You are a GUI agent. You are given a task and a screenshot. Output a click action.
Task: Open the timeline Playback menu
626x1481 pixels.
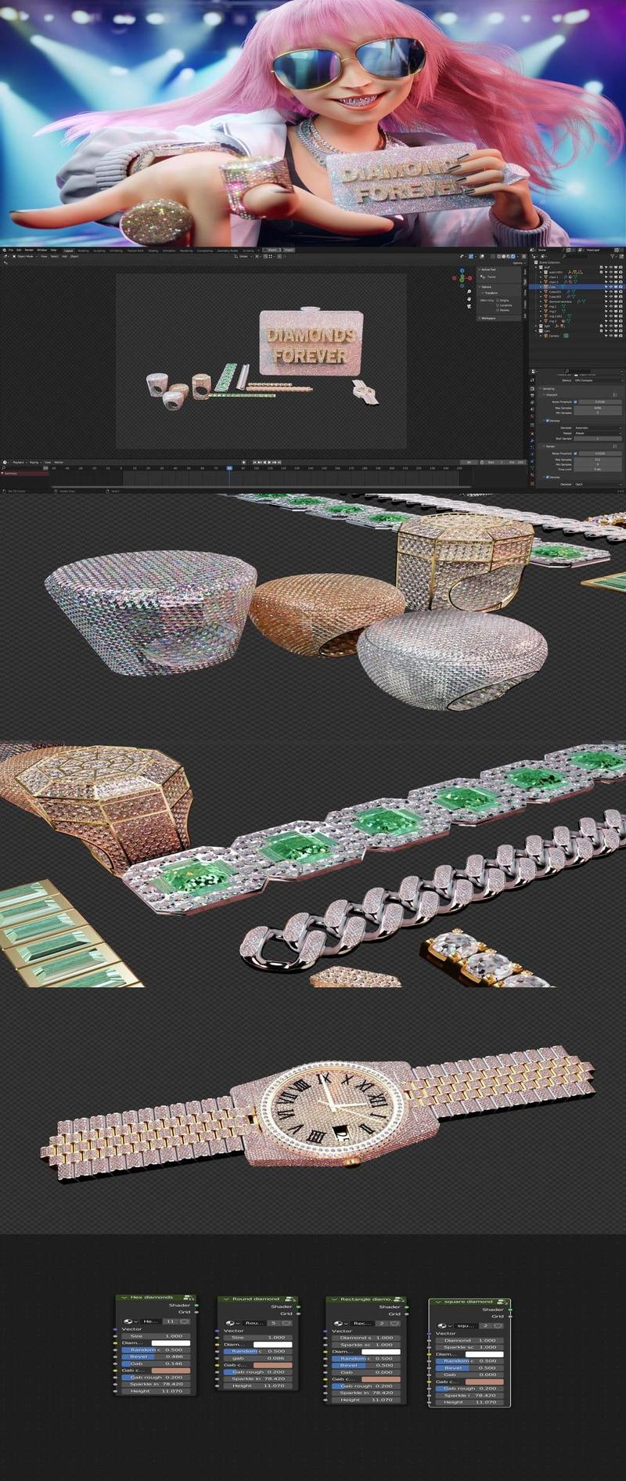(x=18, y=463)
